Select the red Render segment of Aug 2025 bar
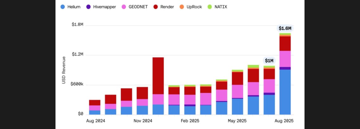Screen dimensions: 360x129 pos(285,44)
